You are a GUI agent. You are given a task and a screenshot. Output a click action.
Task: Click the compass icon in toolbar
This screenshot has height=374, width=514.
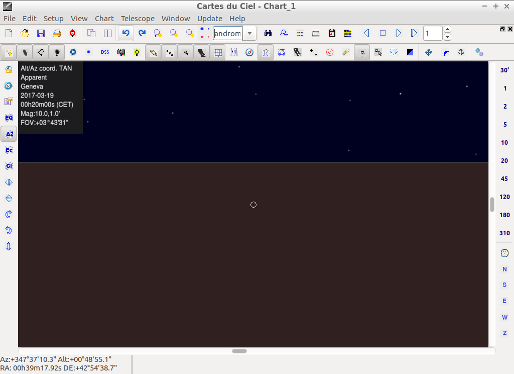(x=249, y=52)
